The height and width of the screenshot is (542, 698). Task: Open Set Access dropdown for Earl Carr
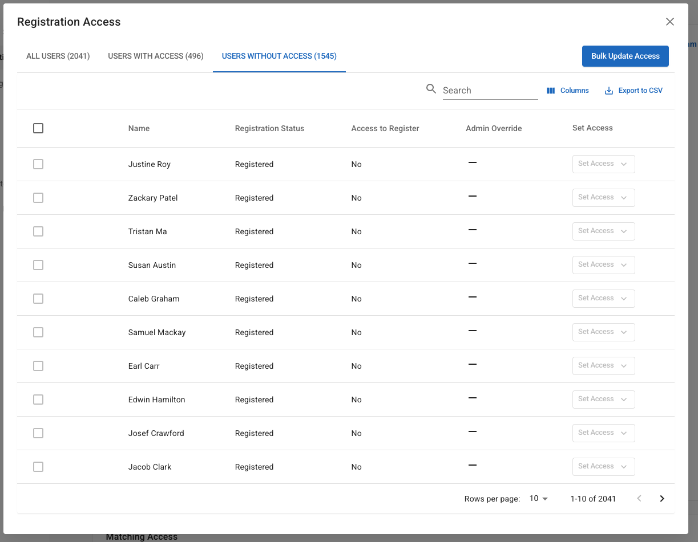(603, 366)
